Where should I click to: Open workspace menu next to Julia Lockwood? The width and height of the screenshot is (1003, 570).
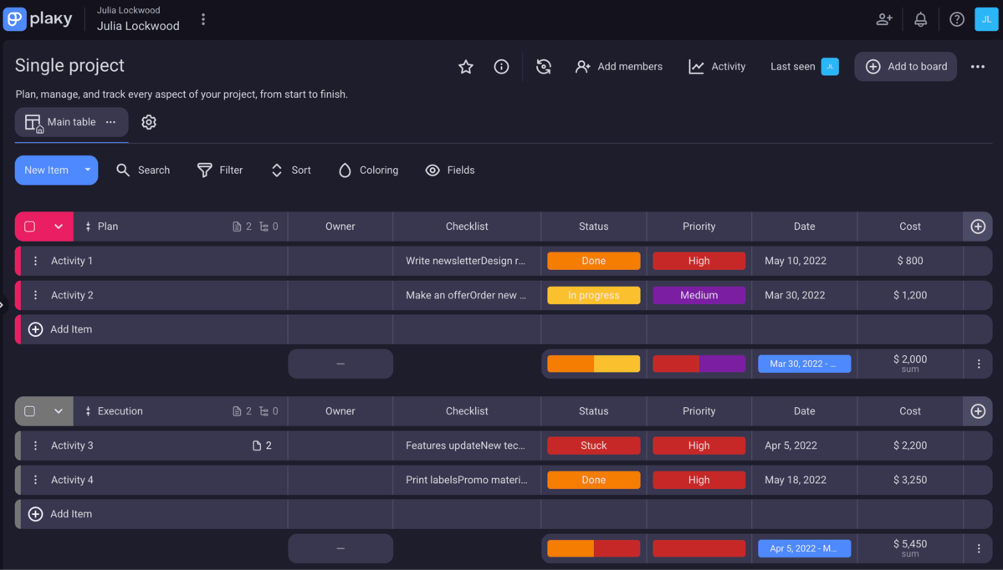coord(203,19)
